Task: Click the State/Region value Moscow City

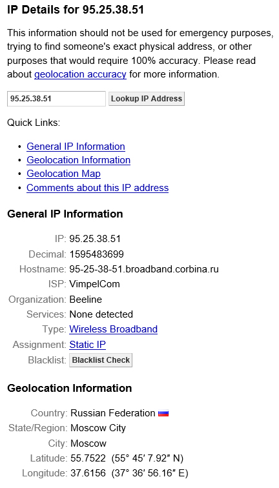Action: point(98,428)
